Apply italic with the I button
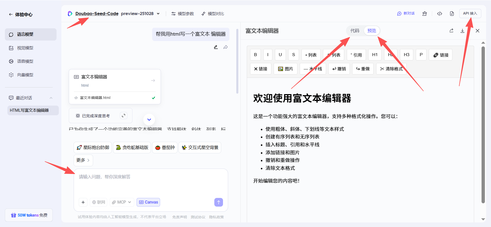This screenshot has width=491, height=227. (268, 55)
